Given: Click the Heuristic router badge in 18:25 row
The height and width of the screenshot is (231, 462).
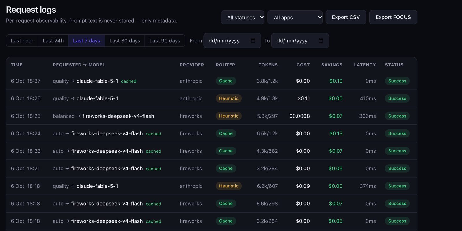Looking at the screenshot, I should [229, 116].
